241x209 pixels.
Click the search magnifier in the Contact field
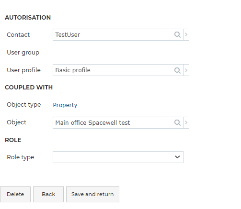(x=177, y=34)
